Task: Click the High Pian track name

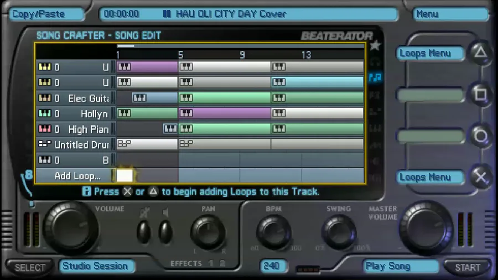Action: tap(89, 129)
